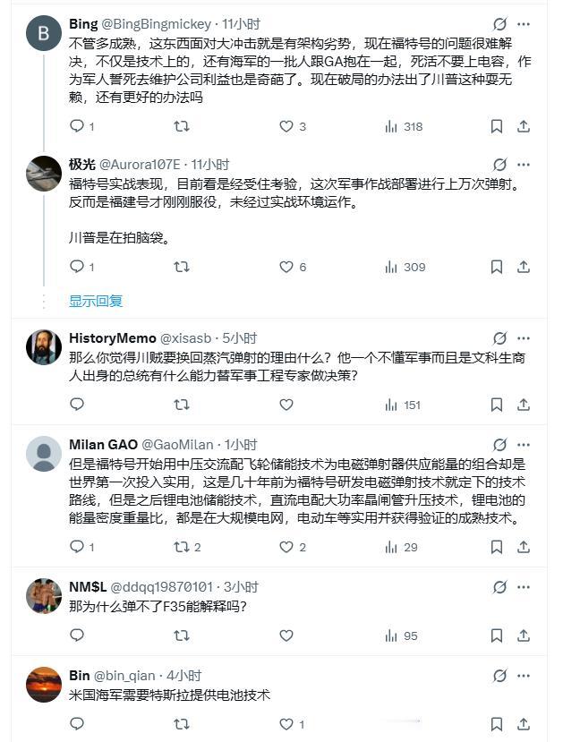This screenshot has height=742, width=563.
Task: Repost the reply by 极光
Action: pos(182,267)
